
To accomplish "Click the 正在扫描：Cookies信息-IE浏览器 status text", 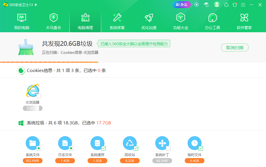I will pos(70,52).
